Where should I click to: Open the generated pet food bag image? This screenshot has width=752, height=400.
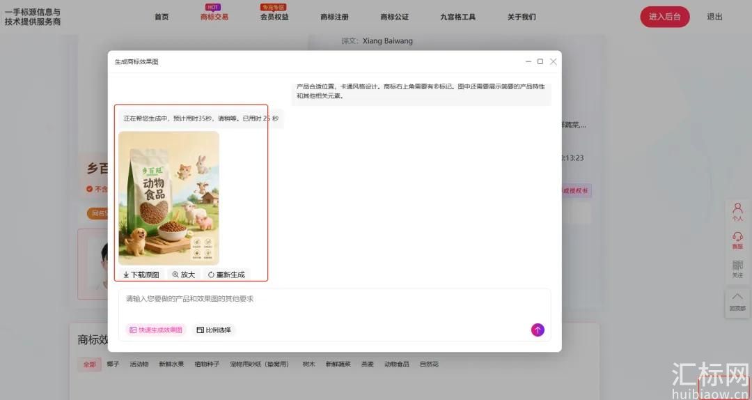(169, 198)
